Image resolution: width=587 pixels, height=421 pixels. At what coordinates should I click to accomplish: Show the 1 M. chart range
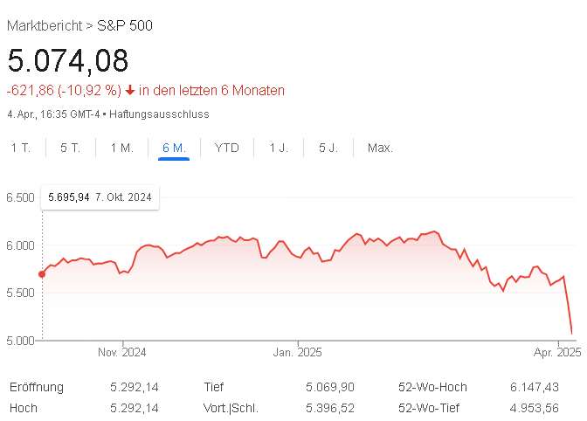121,148
